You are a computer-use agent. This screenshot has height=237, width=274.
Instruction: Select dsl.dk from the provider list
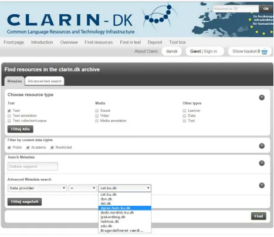[x=125, y=203]
